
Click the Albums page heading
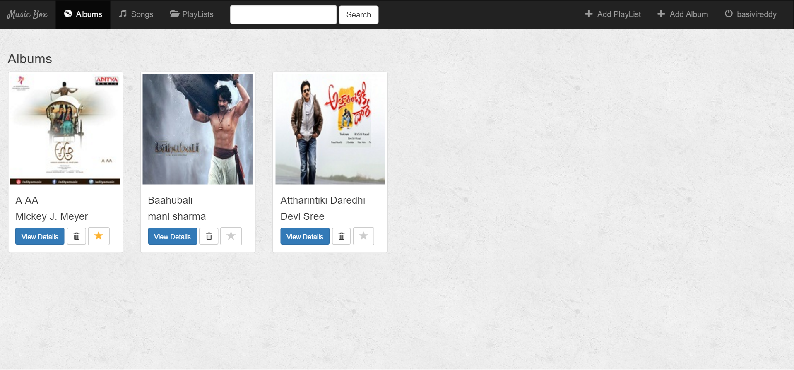coord(30,59)
